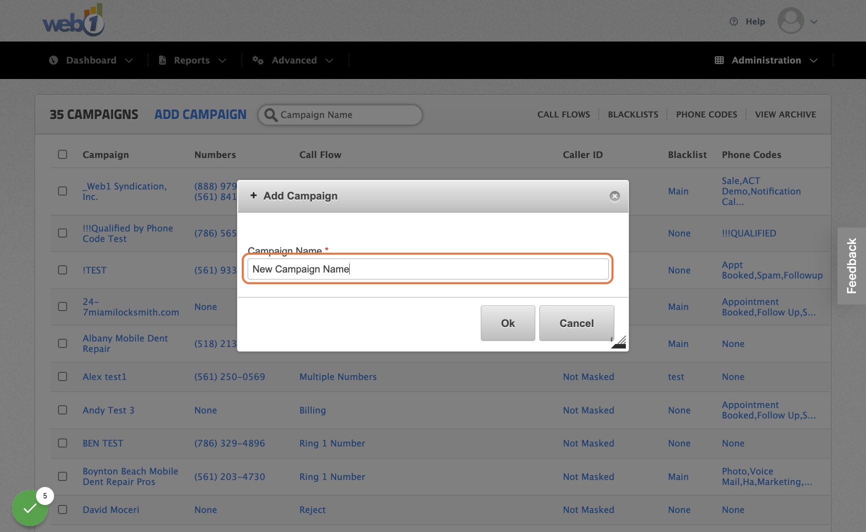Expand the user account chevron

(x=814, y=21)
